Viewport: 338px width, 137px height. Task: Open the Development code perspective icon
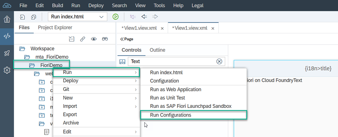(x=7, y=36)
